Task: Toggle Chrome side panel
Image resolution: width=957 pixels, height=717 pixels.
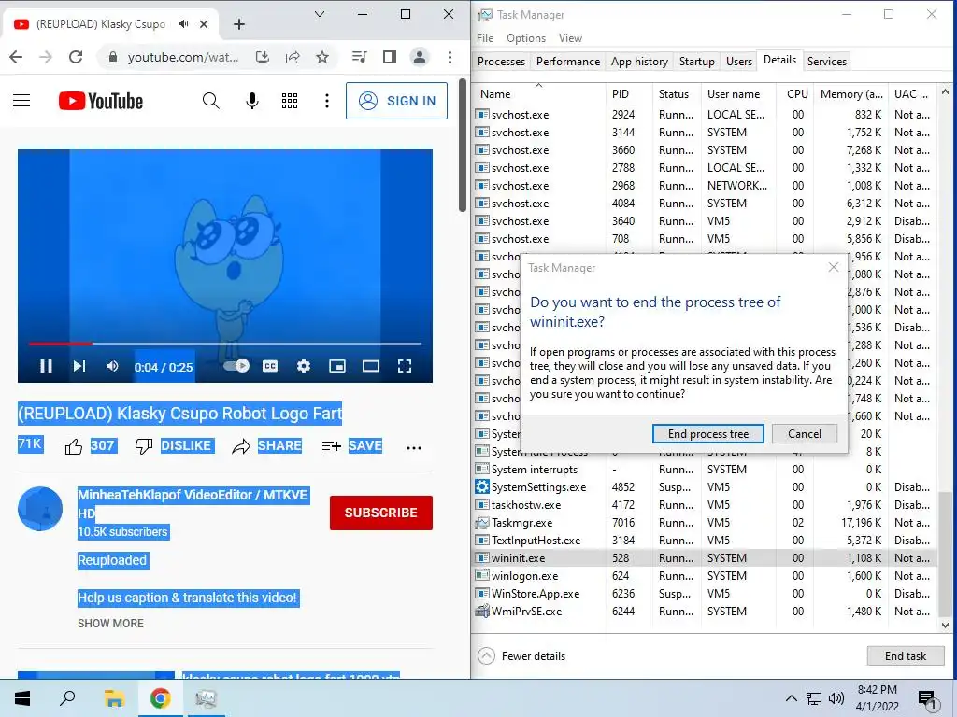Action: [x=390, y=57]
